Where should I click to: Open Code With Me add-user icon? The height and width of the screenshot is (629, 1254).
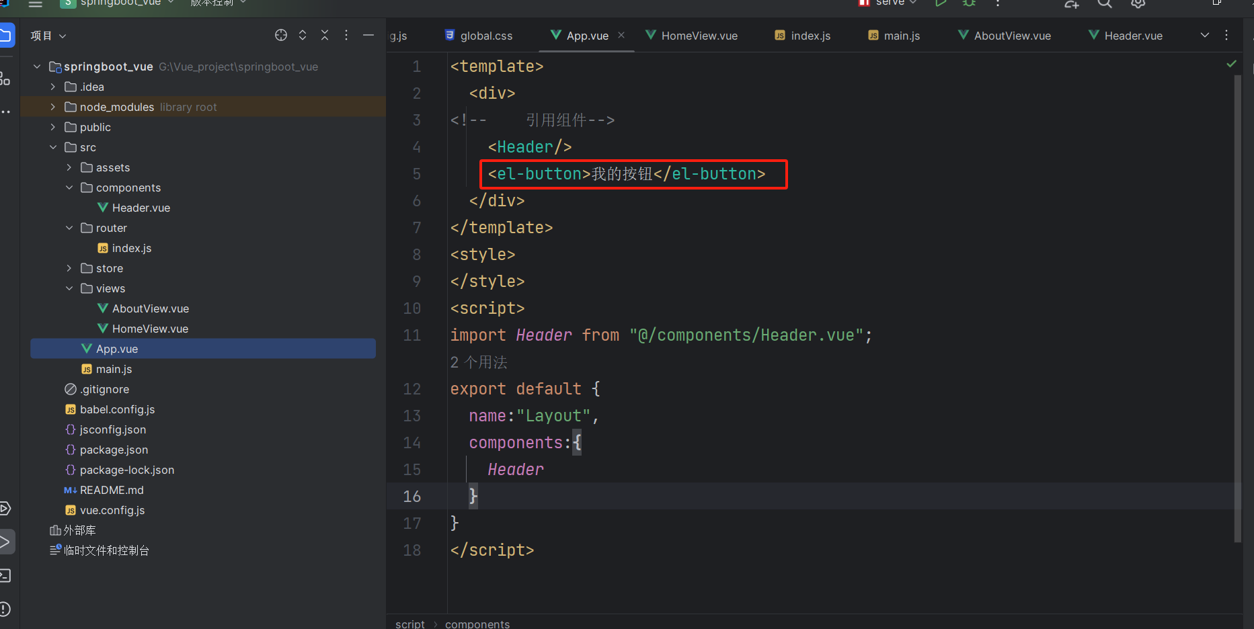[x=1072, y=3]
